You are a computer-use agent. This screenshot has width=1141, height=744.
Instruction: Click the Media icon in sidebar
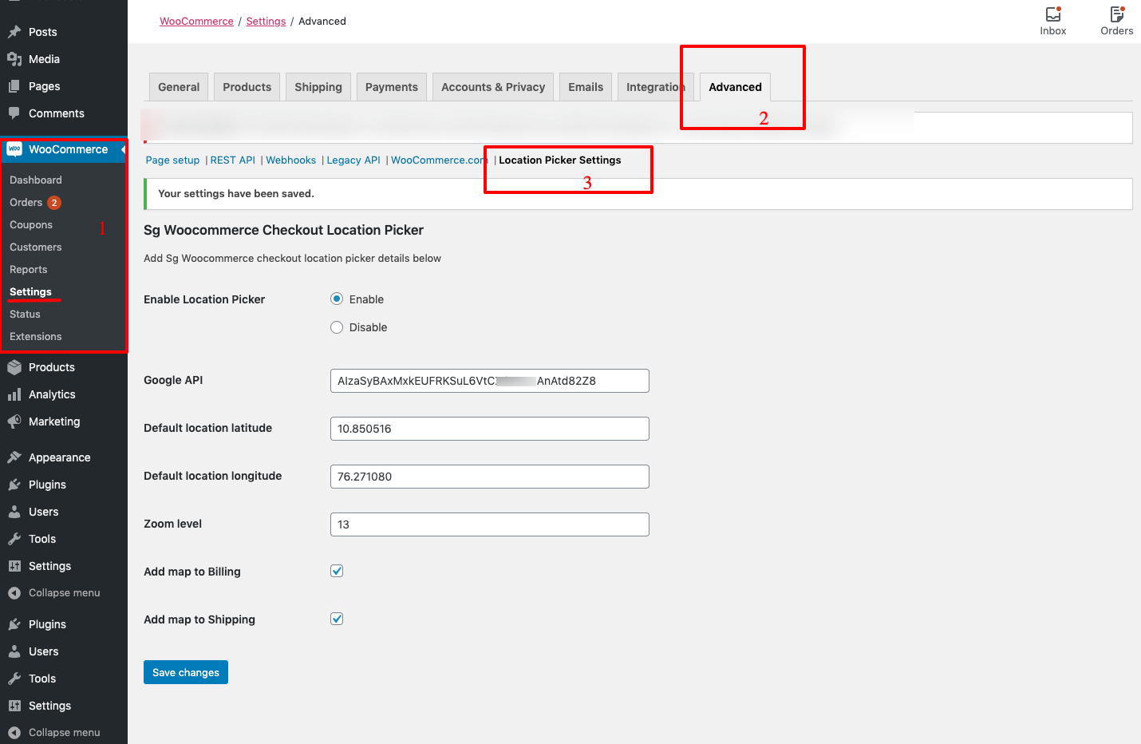[14, 59]
